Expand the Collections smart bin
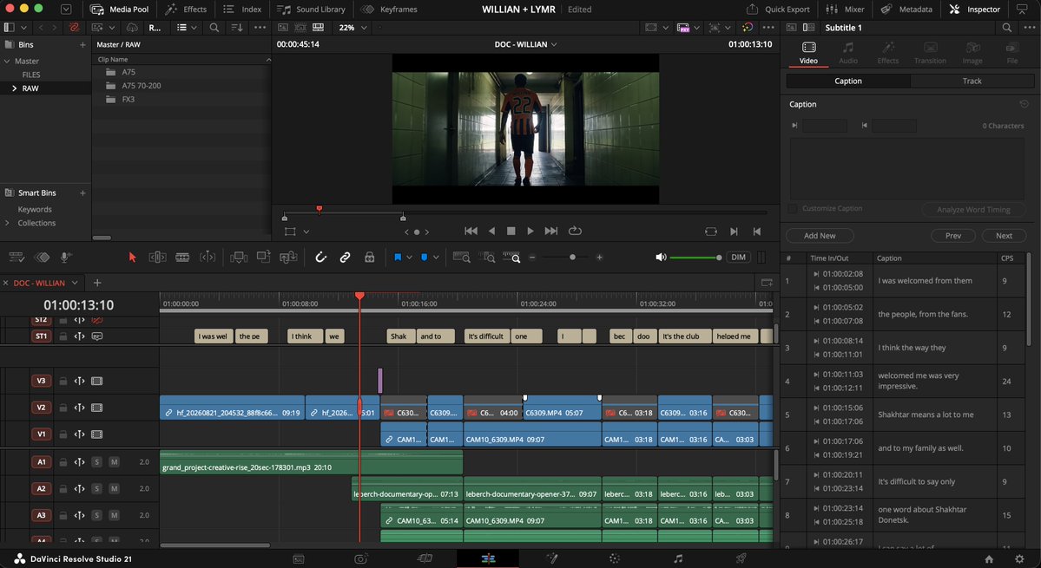 tap(7, 223)
